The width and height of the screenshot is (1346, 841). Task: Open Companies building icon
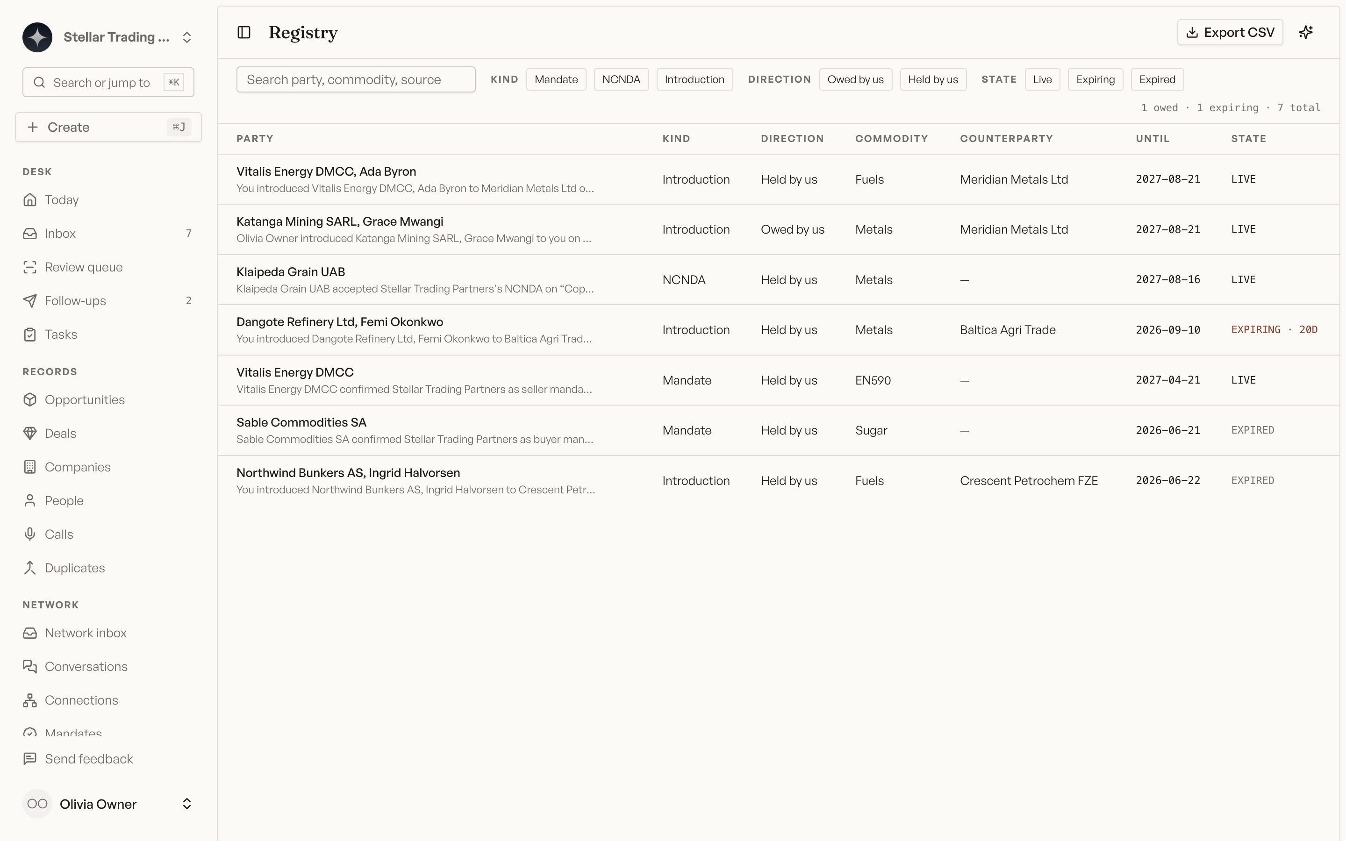tap(30, 467)
